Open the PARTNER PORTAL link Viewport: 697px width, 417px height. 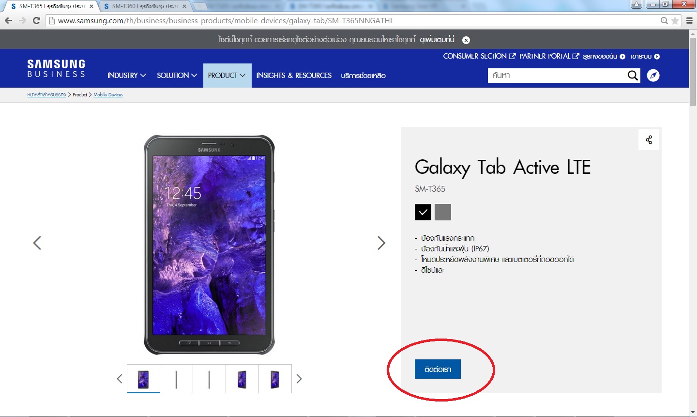pyautogui.click(x=549, y=56)
